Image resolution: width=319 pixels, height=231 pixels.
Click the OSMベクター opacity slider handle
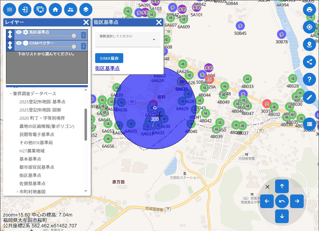tap(74, 47)
